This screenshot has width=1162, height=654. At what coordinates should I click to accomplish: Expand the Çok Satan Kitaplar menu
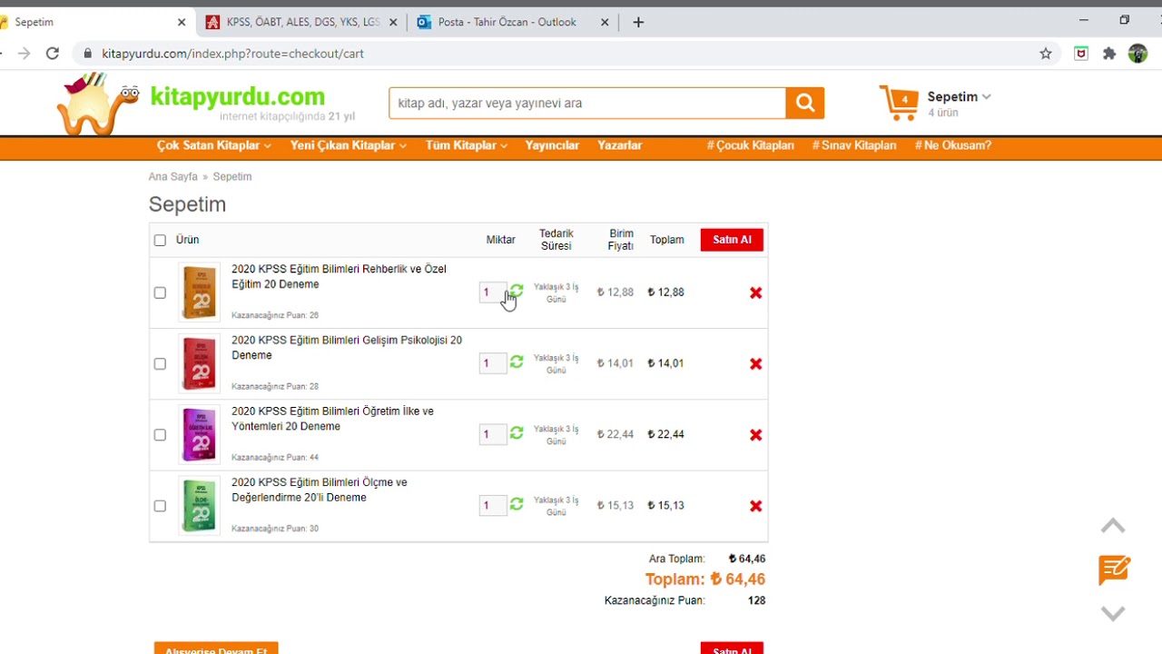click(x=214, y=145)
